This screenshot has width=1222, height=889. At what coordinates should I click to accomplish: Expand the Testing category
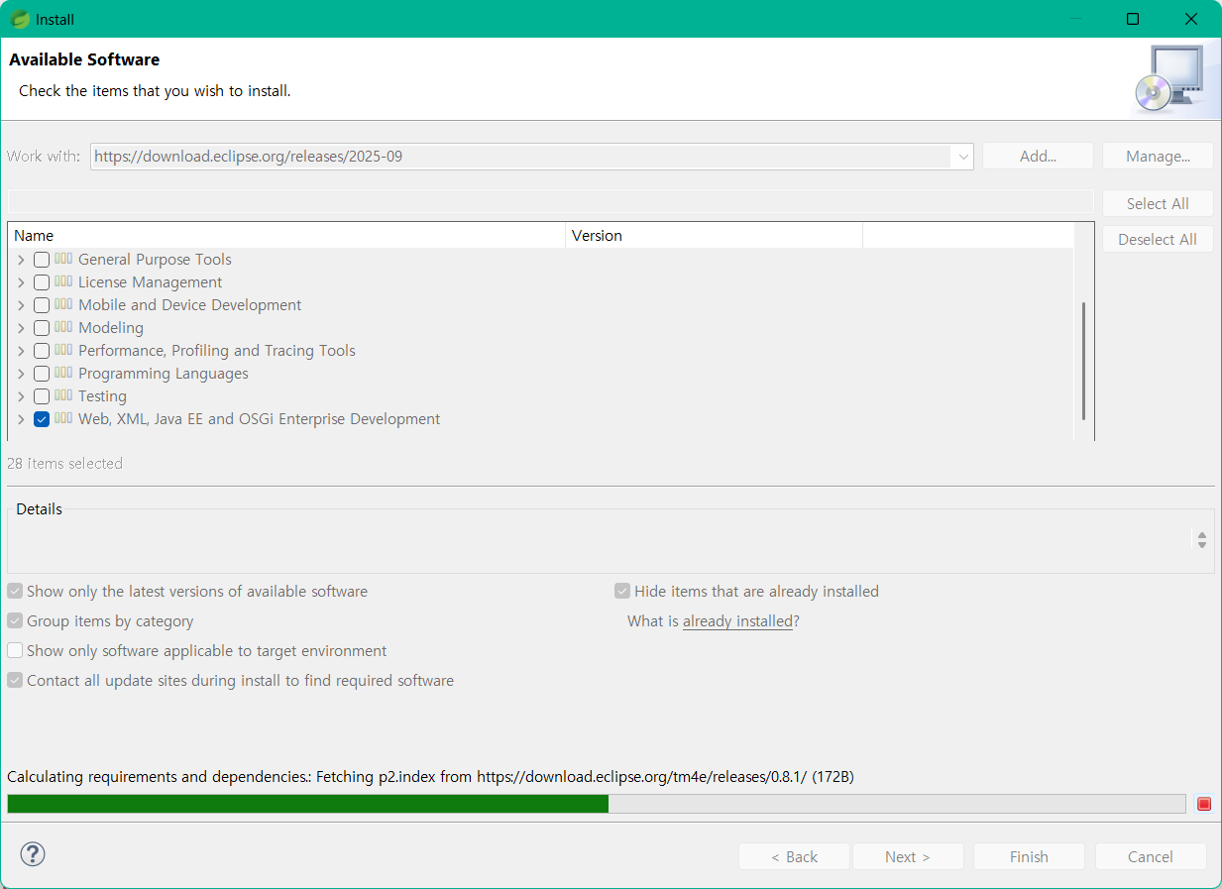[21, 396]
